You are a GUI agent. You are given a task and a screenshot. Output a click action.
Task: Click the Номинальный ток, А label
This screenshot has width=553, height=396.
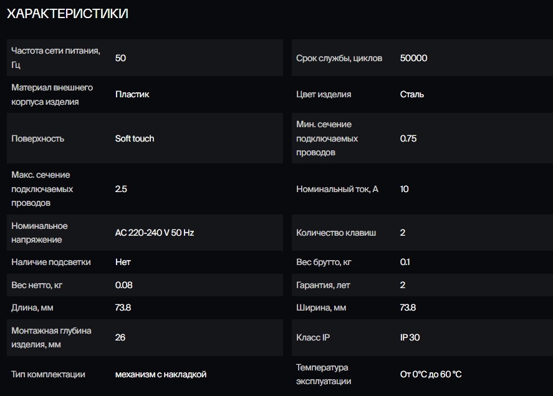(337, 189)
